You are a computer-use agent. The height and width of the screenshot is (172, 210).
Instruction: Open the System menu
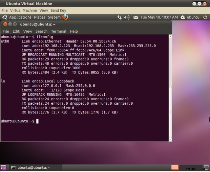click(54, 17)
